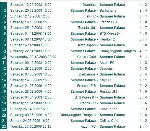
Task: Open match number 7 link
Action: [5, 39]
